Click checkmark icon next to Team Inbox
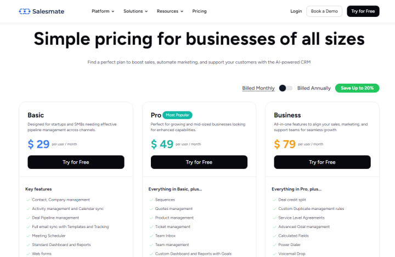Viewport: 395px width, 257px height. click(151, 236)
